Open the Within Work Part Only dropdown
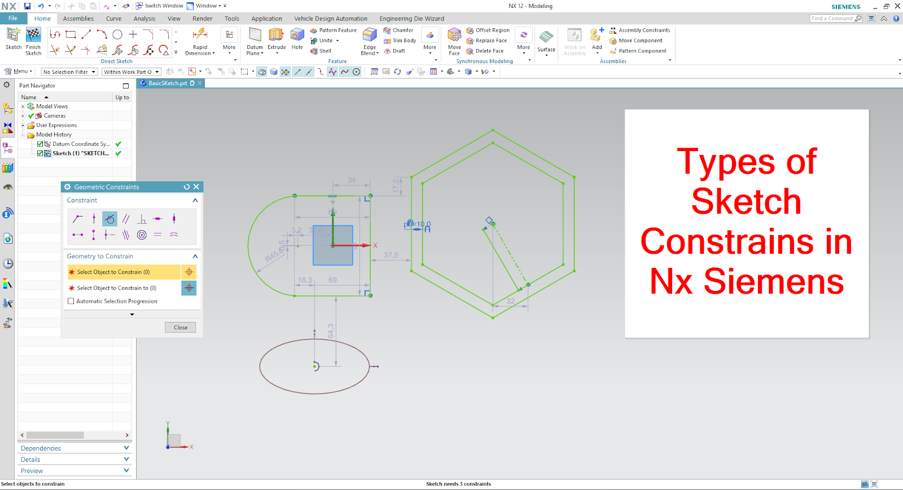The height and width of the screenshot is (490, 903). click(131, 72)
